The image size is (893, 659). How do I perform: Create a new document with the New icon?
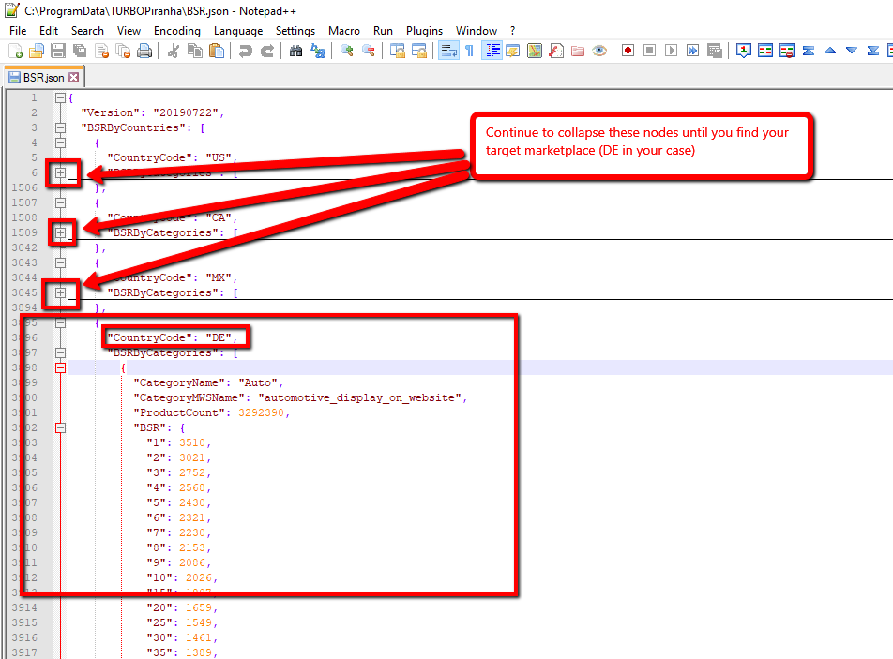coord(15,51)
